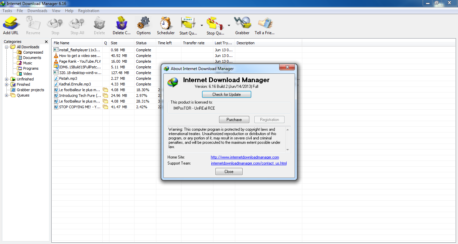Image resolution: width=458 pixels, height=244 pixels.
Task: Click the warning text scroll-up arrow
Action: coord(288,129)
